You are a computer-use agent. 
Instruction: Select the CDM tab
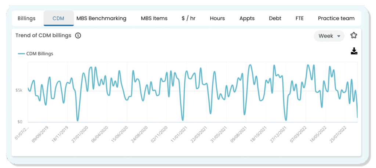58,18
